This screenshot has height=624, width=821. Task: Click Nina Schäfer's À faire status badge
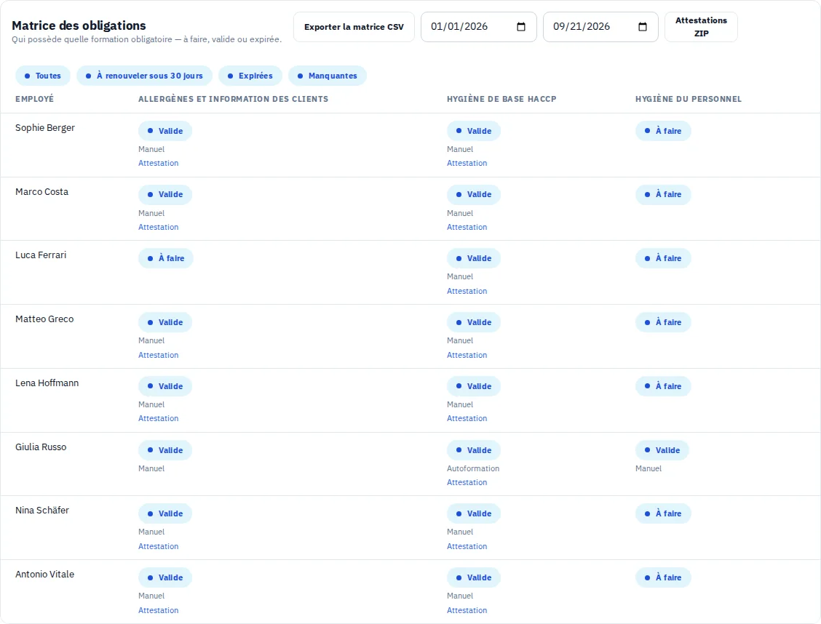point(663,513)
